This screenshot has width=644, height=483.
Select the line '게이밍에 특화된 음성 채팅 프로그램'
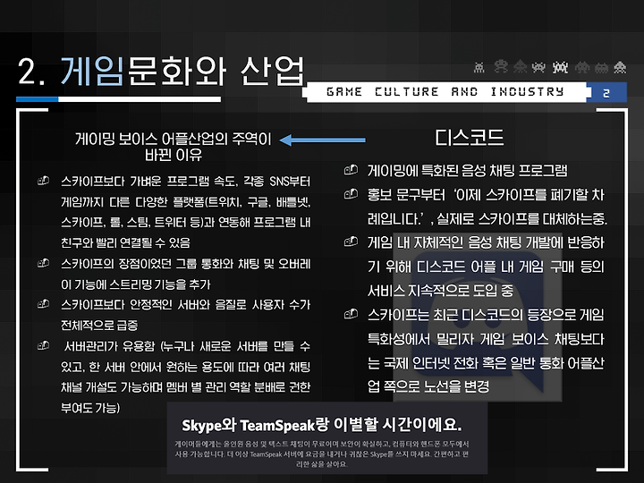pyautogui.click(x=468, y=170)
